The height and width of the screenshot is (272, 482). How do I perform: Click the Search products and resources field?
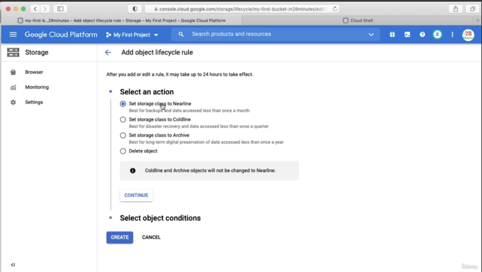coord(276,34)
